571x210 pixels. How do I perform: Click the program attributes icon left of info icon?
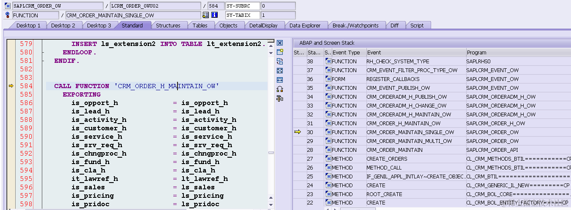tap(205, 15)
